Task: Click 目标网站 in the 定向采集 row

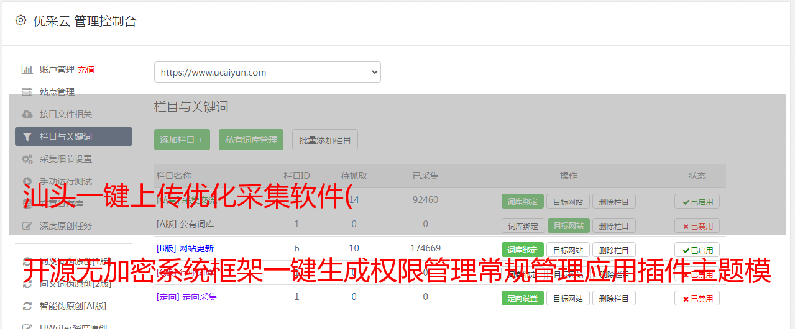Action: coord(568,298)
